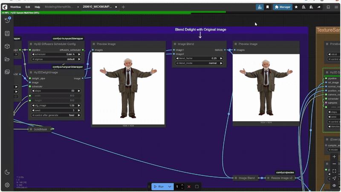Viewport: 341px width, 192px height.
Task: Toggle link visibility eye icon
Action: tap(334, 186)
